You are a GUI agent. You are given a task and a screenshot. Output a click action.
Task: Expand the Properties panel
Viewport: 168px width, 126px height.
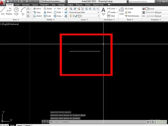tap(156, 20)
